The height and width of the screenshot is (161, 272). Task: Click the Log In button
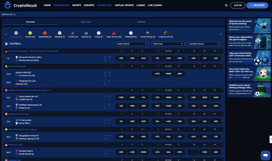coord(237,5)
